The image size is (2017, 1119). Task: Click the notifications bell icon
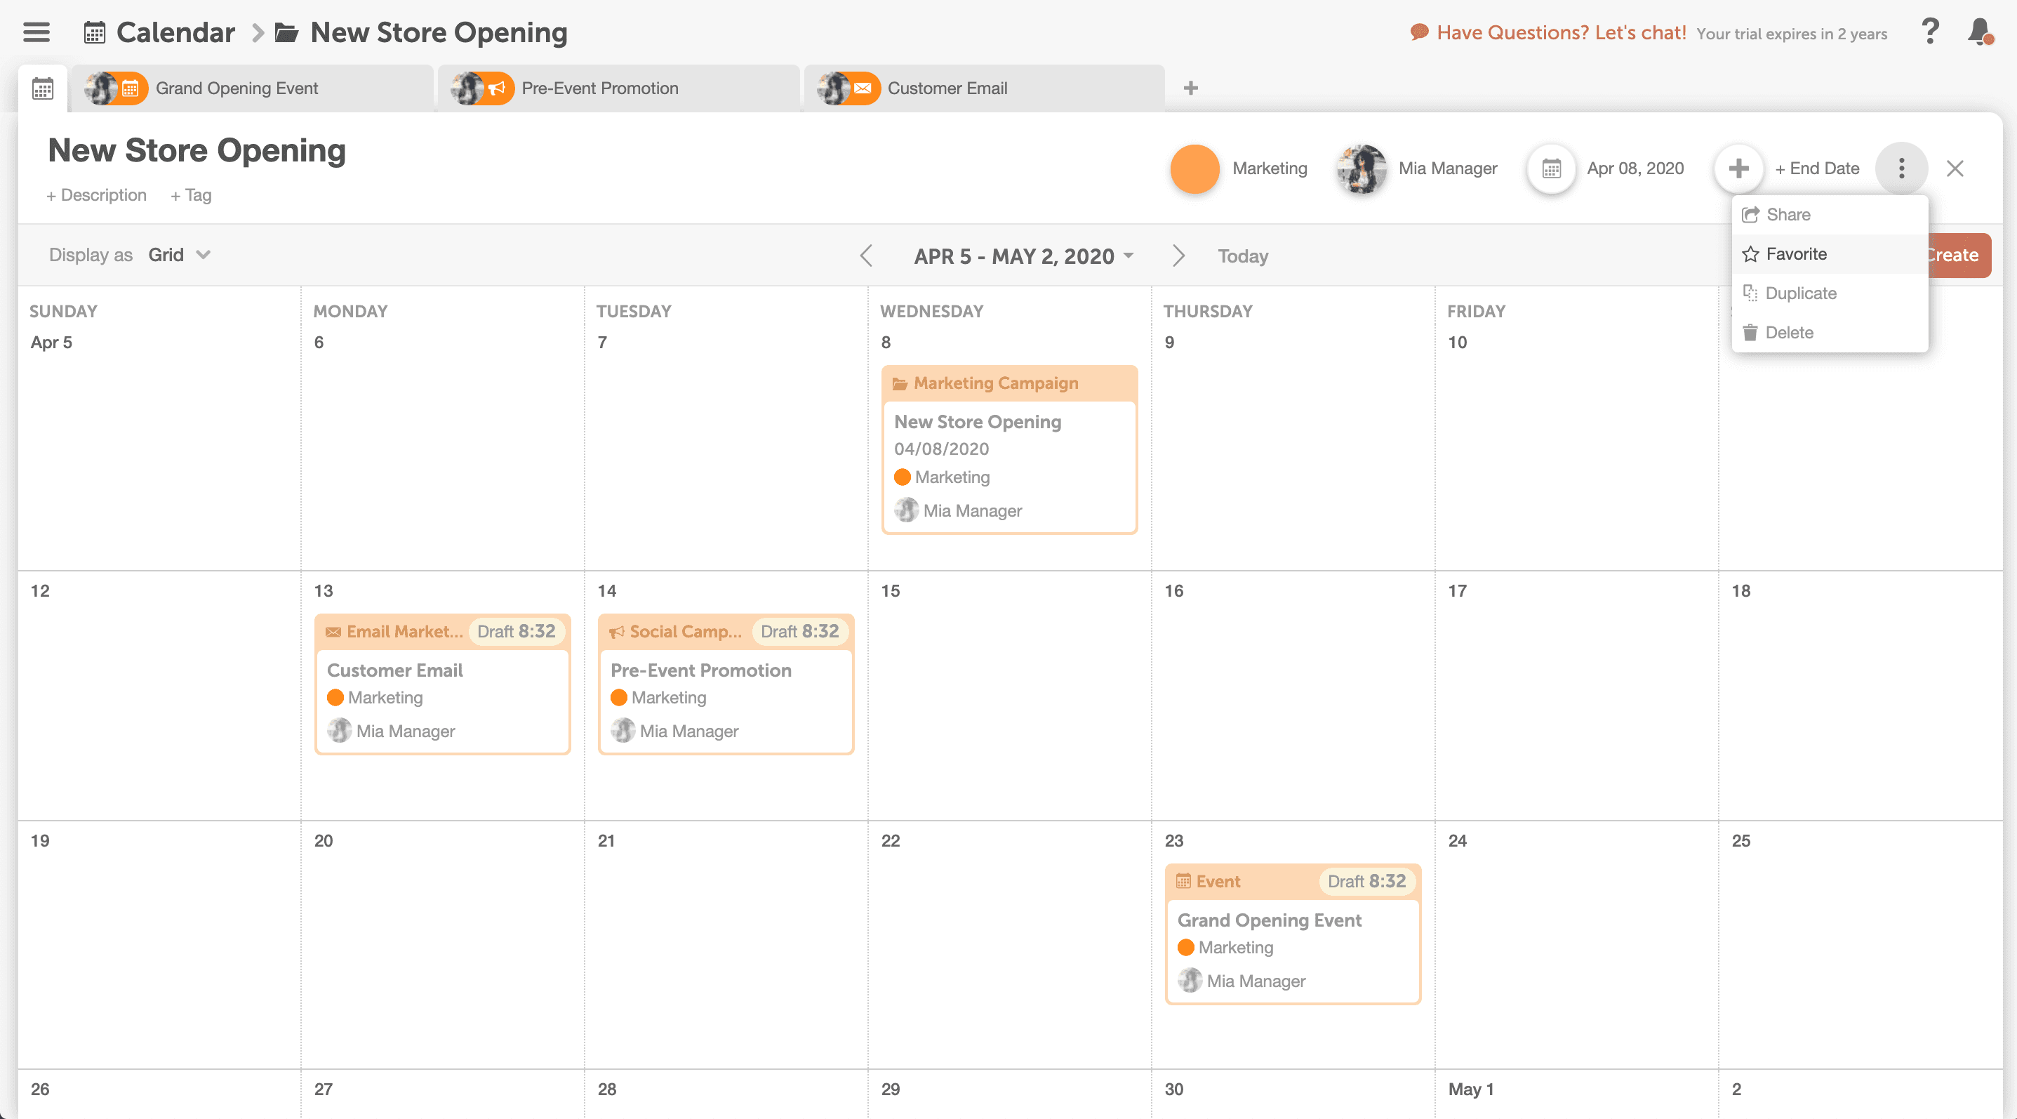tap(1979, 32)
